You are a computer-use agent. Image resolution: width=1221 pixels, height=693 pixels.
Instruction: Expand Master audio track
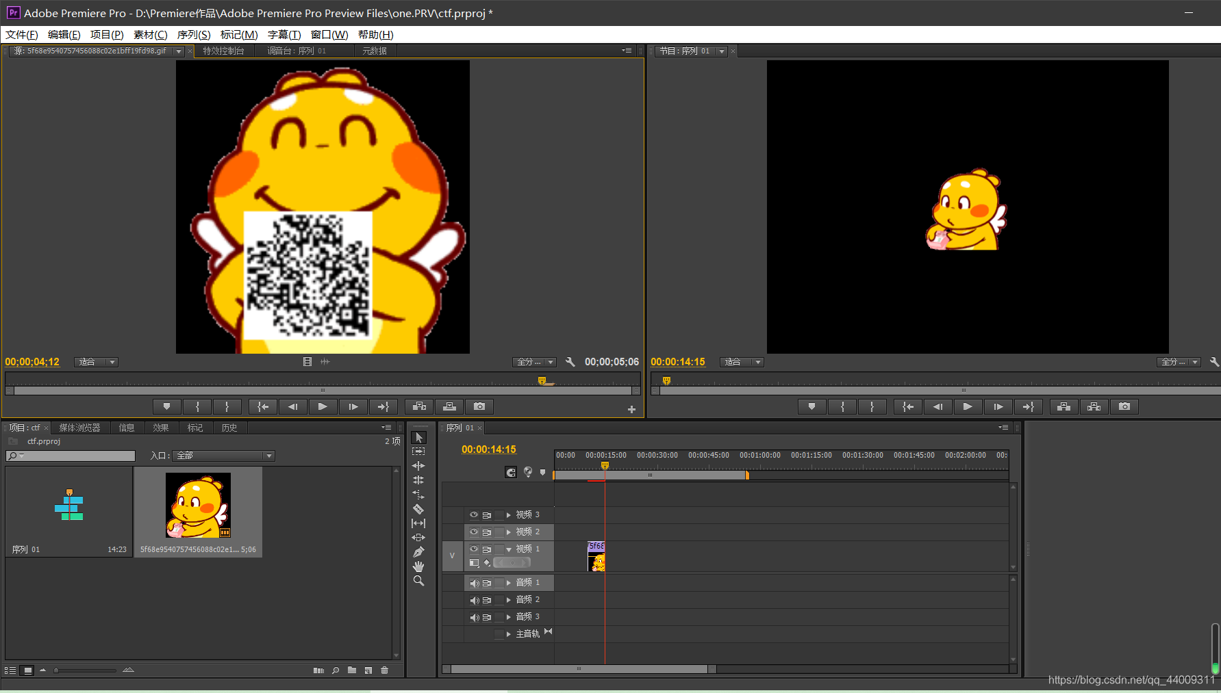(x=509, y=634)
